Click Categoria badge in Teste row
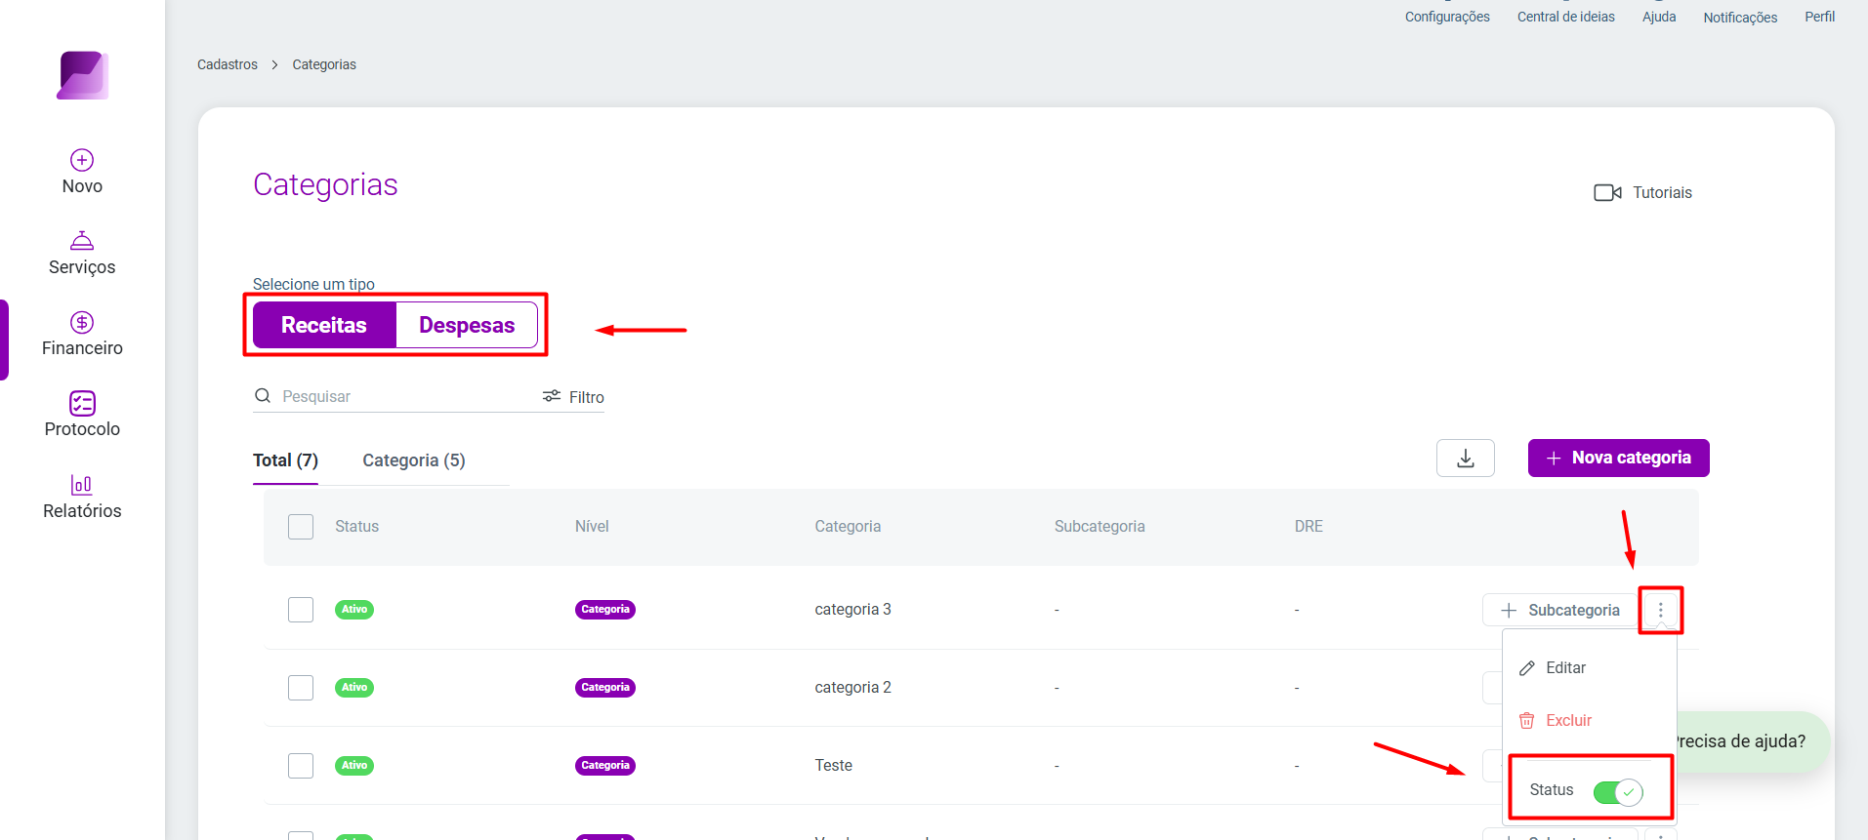1868x840 pixels. 605,766
